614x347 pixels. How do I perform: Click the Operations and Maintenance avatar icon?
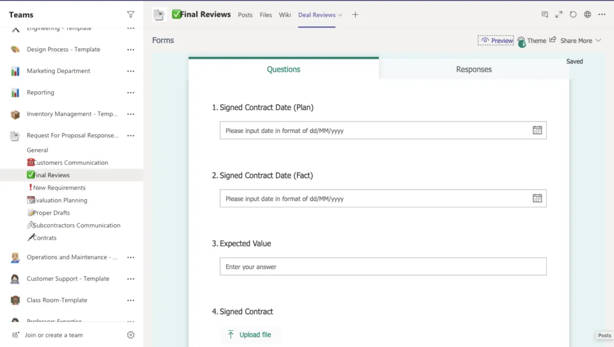pyautogui.click(x=15, y=258)
